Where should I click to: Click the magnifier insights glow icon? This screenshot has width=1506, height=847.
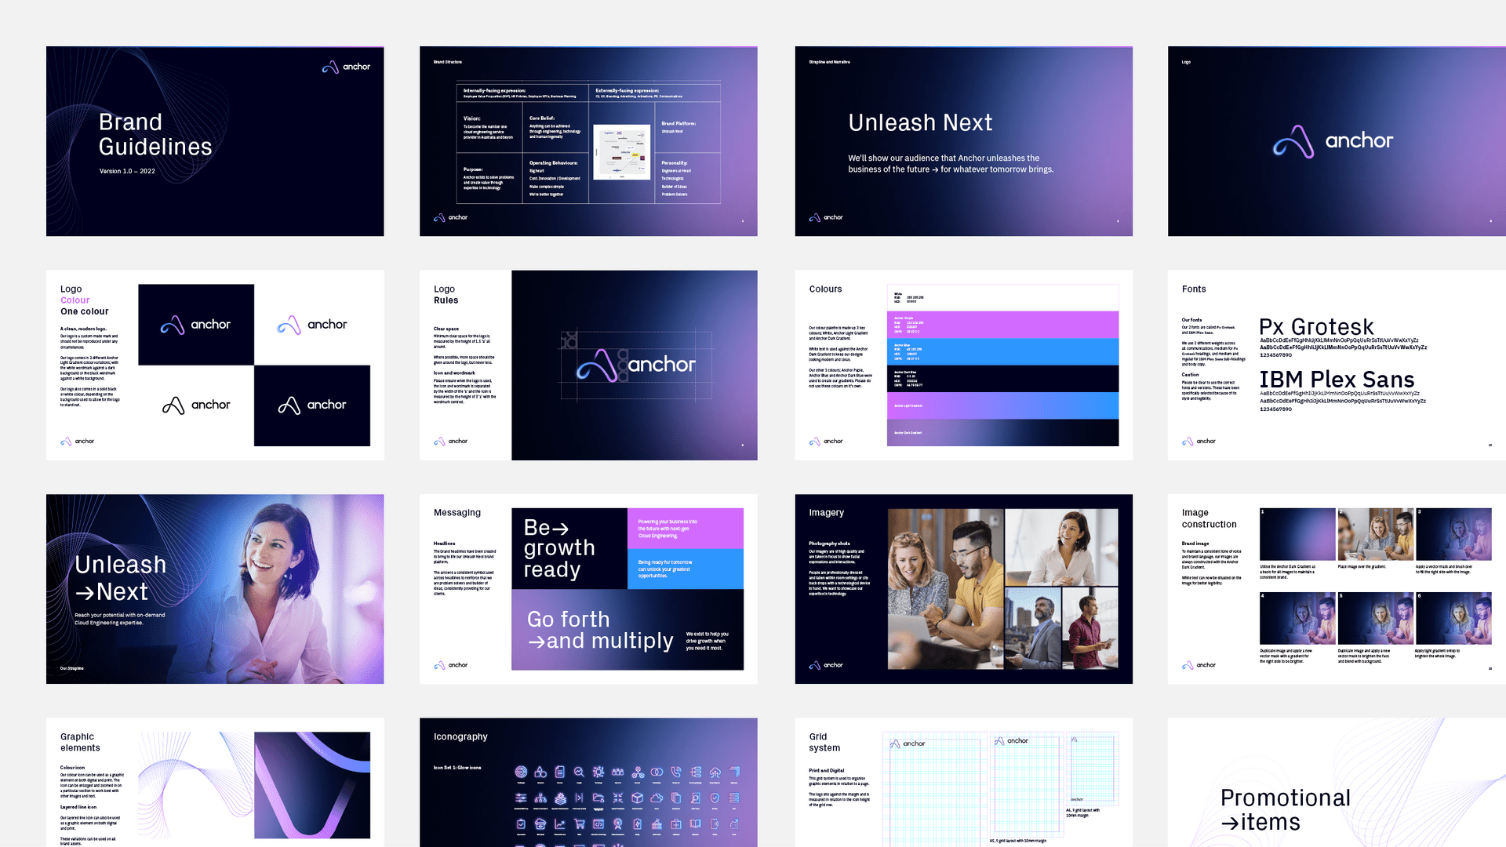579,772
